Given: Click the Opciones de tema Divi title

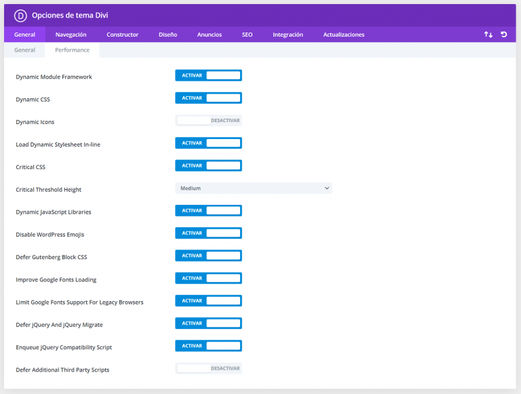Looking at the screenshot, I should [70, 16].
